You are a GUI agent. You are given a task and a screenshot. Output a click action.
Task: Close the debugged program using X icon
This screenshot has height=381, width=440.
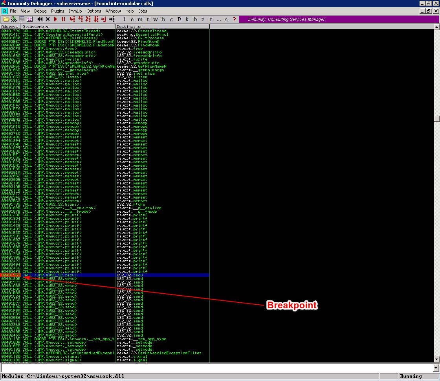pos(48,19)
